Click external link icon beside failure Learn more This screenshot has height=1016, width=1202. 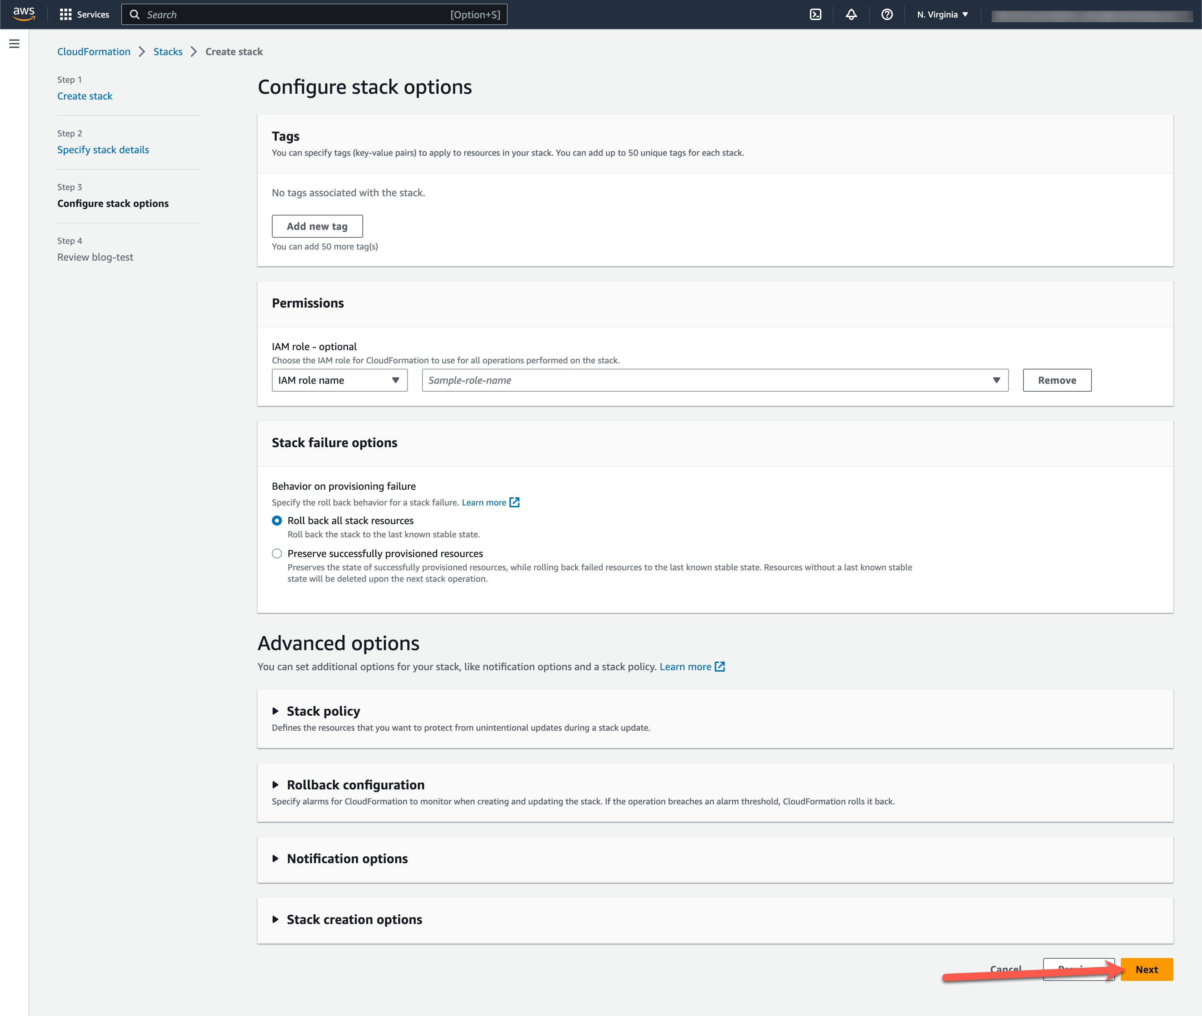point(514,502)
